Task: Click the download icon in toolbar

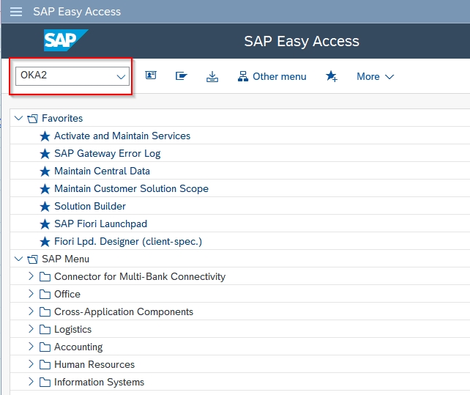Action: click(x=212, y=76)
